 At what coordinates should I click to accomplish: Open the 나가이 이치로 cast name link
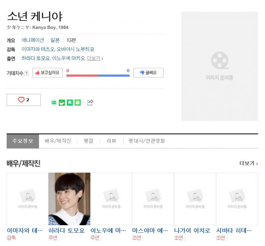pos(192,230)
